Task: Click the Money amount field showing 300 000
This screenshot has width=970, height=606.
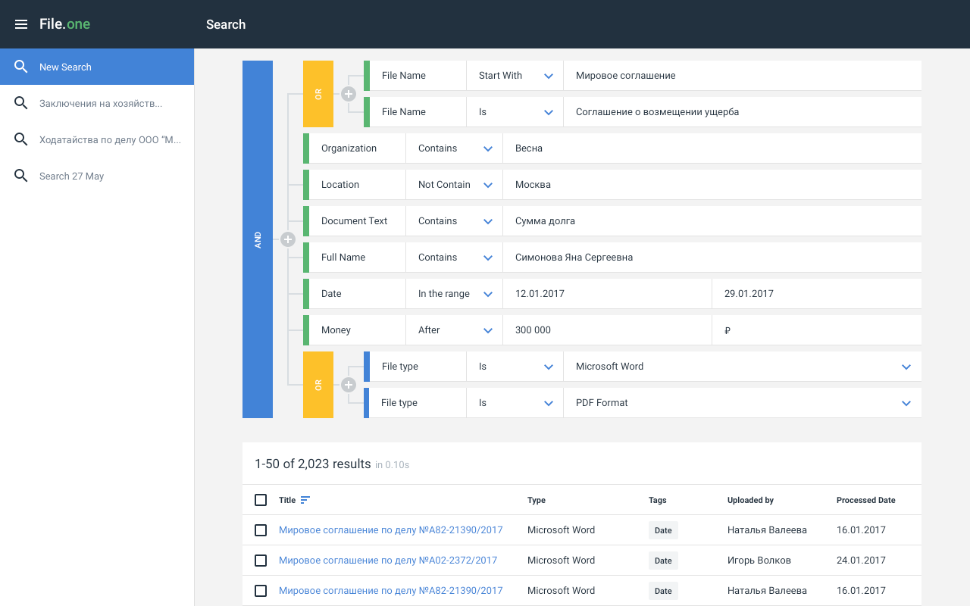Action: tap(606, 330)
